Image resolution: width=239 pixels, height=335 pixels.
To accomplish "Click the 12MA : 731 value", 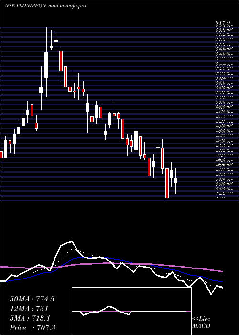I will pyautogui.click(x=29, y=309).
